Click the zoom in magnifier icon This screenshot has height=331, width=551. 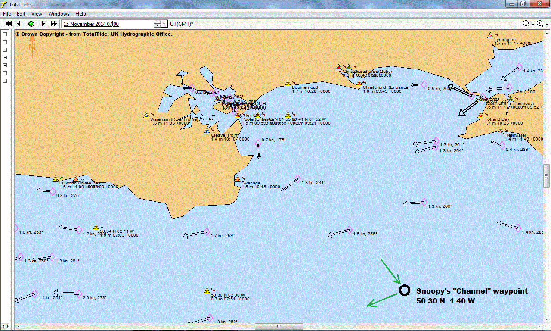click(x=540, y=24)
